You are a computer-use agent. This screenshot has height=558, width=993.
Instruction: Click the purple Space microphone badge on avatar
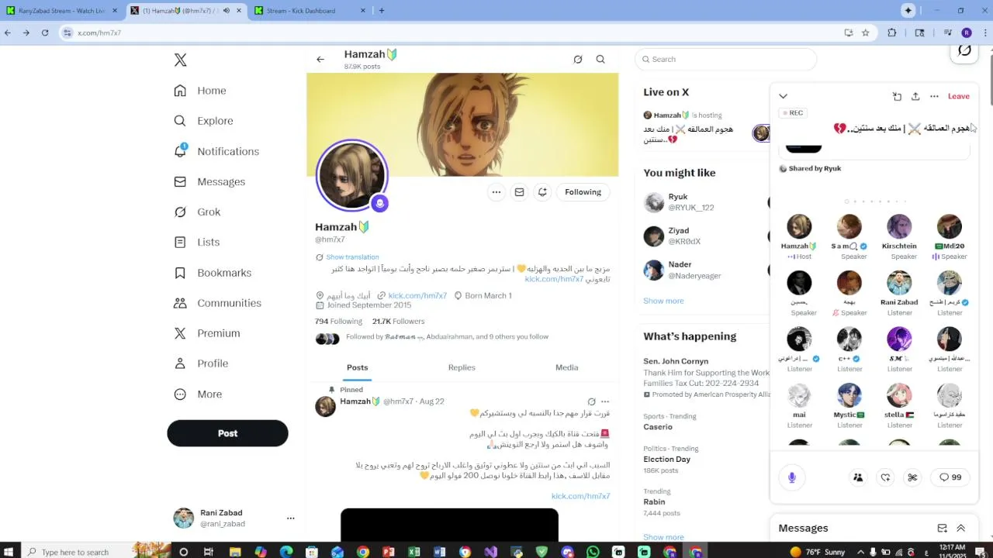pyautogui.click(x=379, y=203)
